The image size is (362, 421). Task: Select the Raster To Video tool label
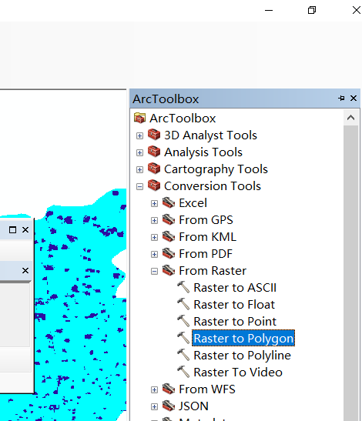238,373
